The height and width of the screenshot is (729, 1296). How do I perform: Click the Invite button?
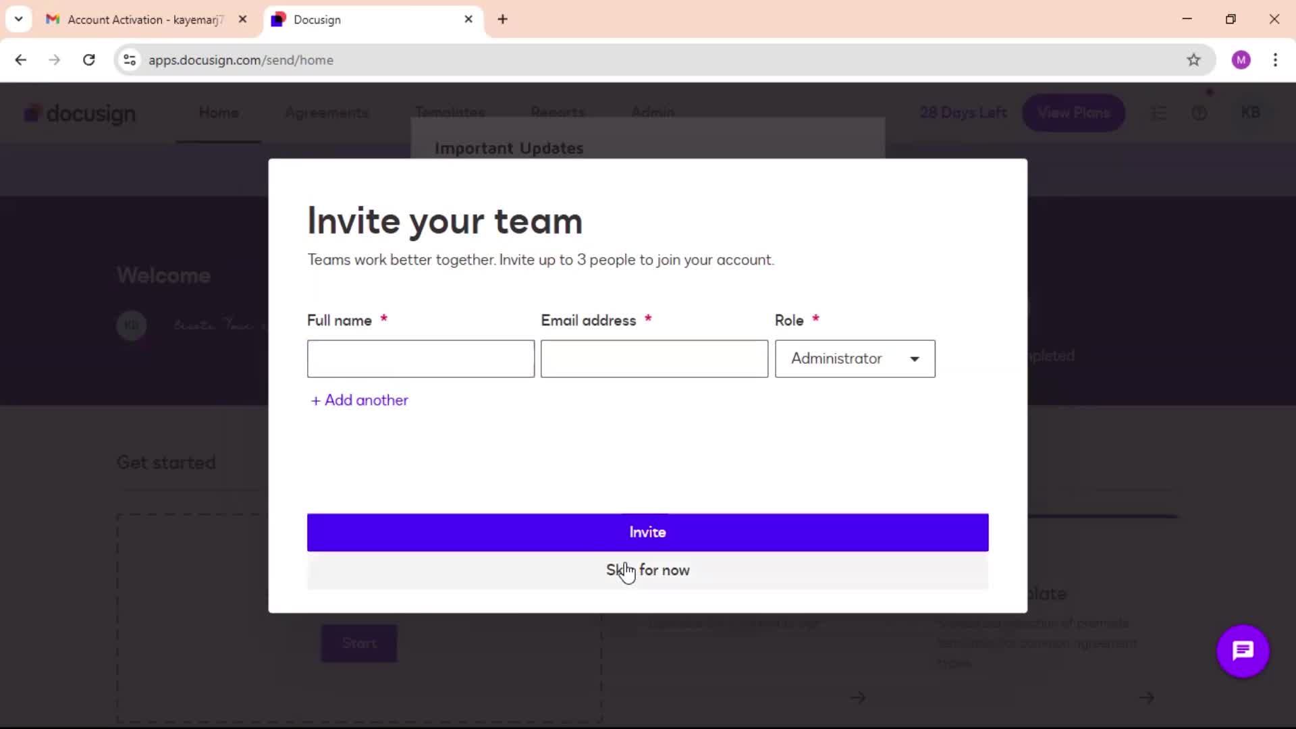click(x=647, y=532)
